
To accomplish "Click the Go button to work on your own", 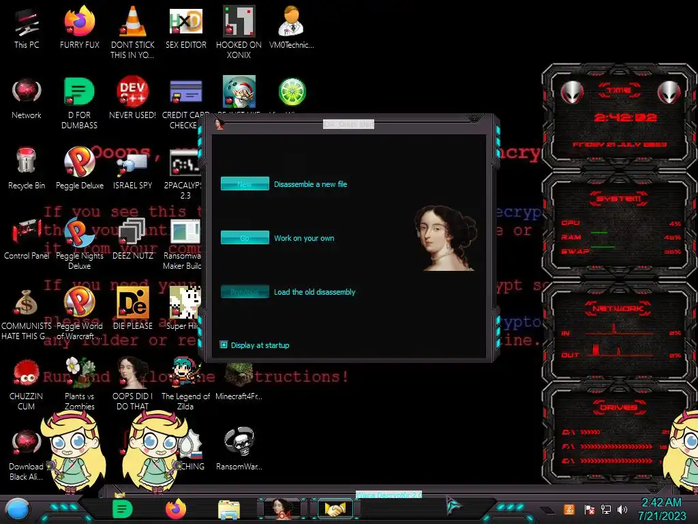I will pyautogui.click(x=245, y=237).
